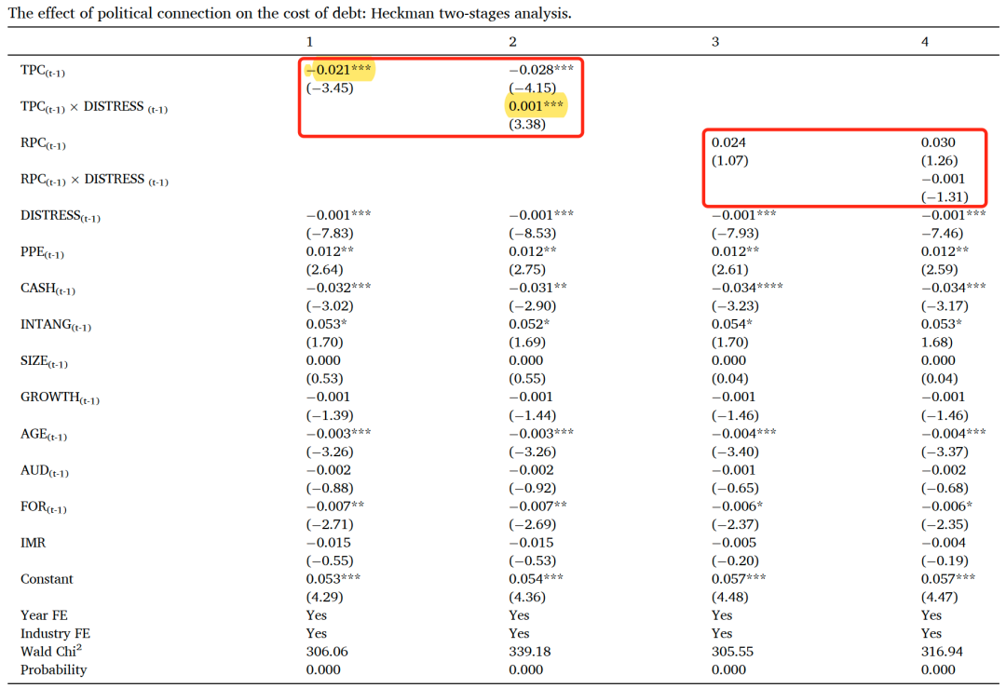Click the DISTRESS(t-1) row label
Image resolution: width=1006 pixels, height=688 pixels.
[61, 216]
